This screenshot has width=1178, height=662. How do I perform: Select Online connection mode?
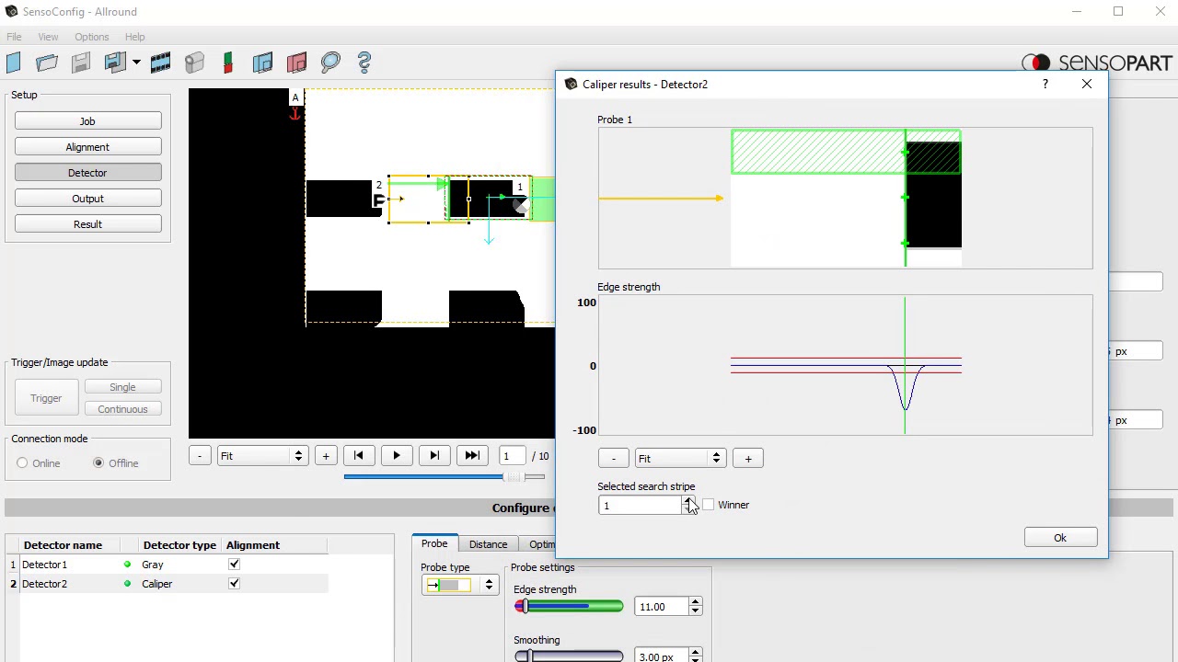22,463
